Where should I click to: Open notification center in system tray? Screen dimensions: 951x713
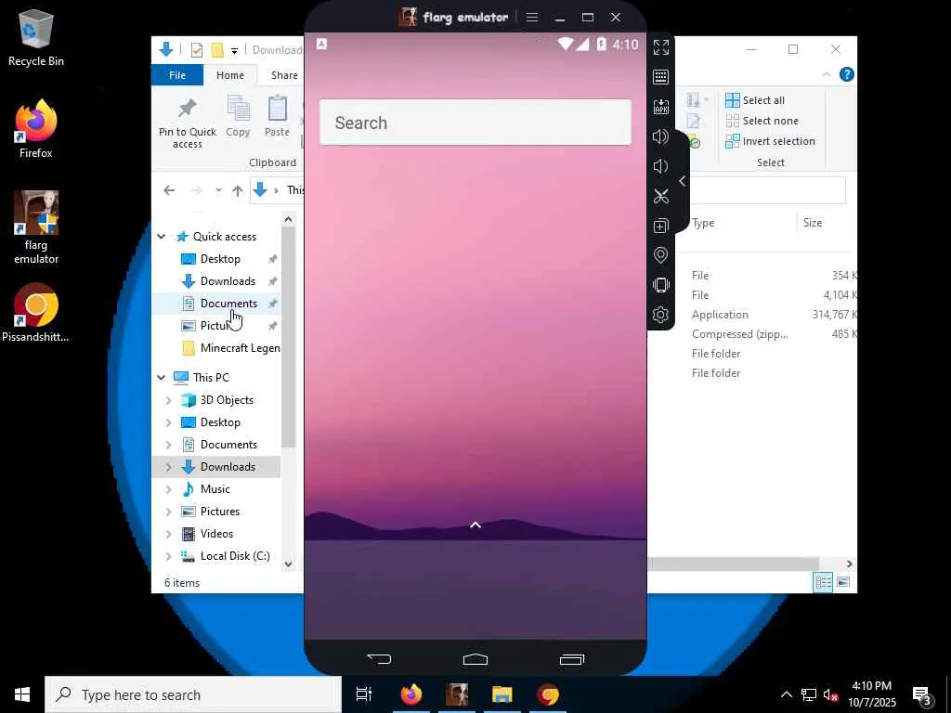[x=921, y=694]
